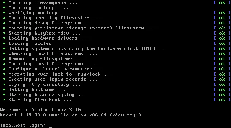Click the "Starting busybox syslog" line

pos(47,95)
